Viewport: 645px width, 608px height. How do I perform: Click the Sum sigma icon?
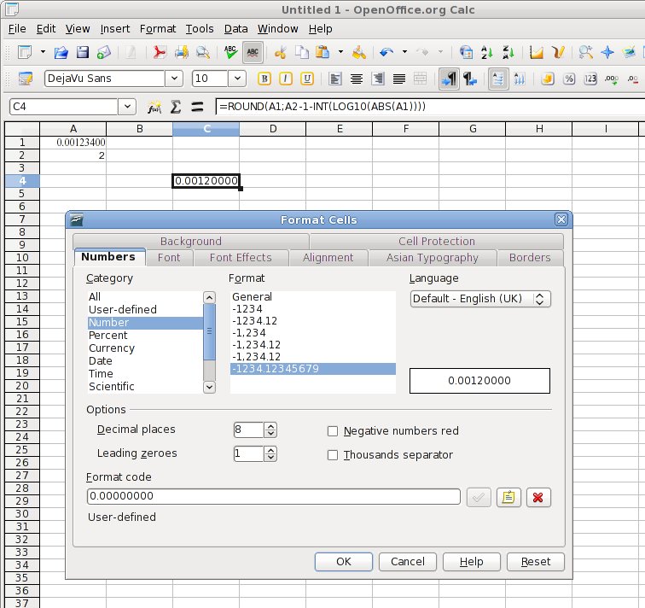176,107
